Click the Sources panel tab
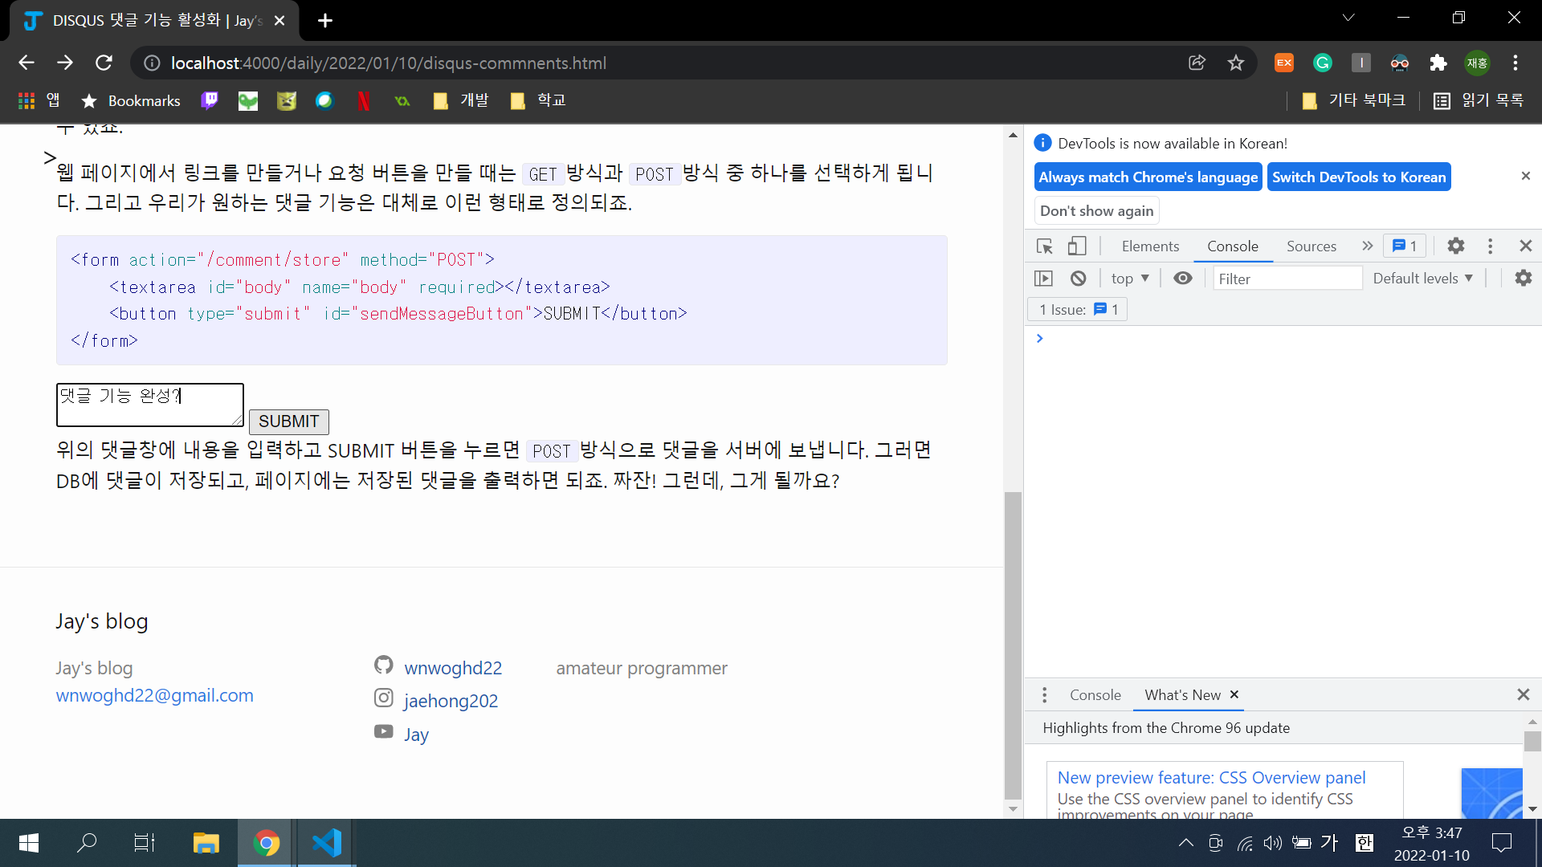The image size is (1542, 867). (x=1310, y=246)
